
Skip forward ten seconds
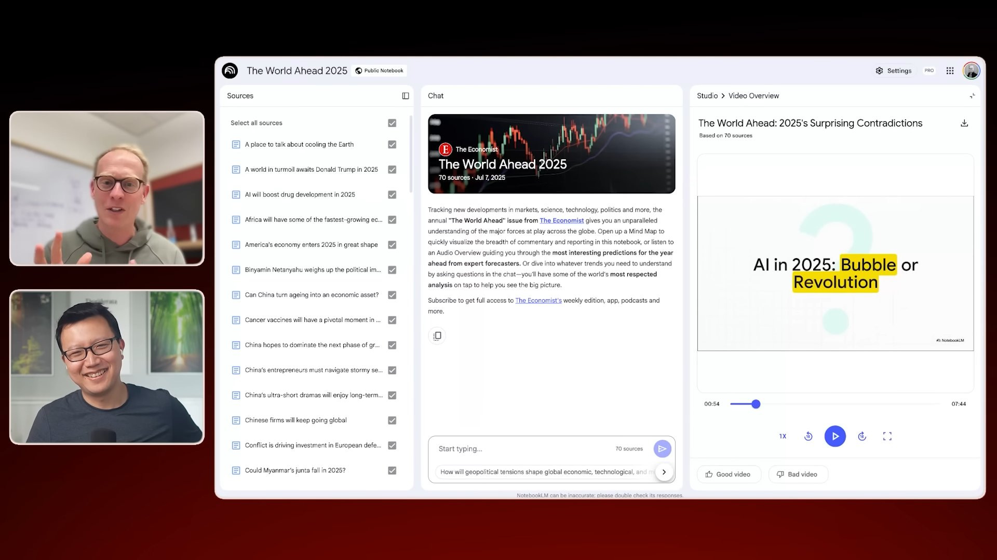pyautogui.click(x=862, y=436)
